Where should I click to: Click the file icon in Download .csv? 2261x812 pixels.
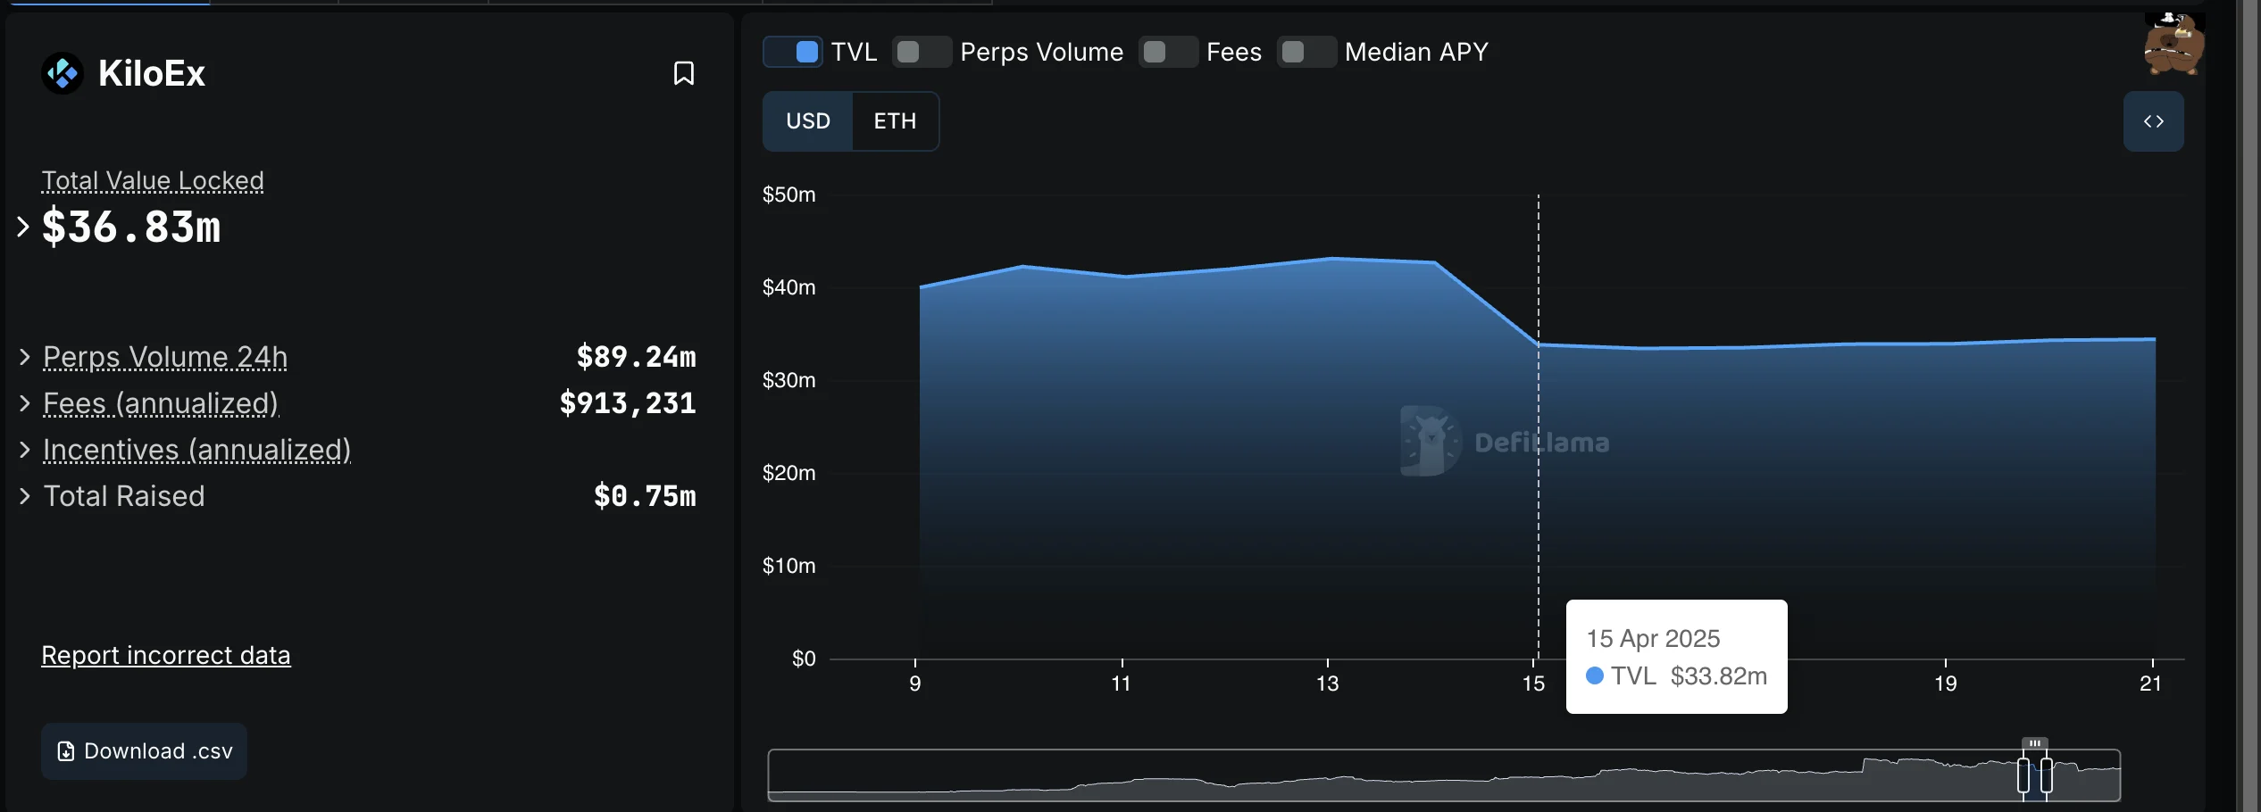tap(65, 751)
